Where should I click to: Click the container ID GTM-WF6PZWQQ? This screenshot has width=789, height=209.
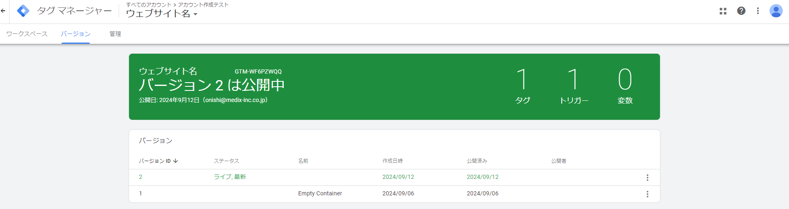pos(258,72)
